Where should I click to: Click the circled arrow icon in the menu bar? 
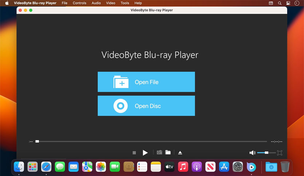pos(297,3)
